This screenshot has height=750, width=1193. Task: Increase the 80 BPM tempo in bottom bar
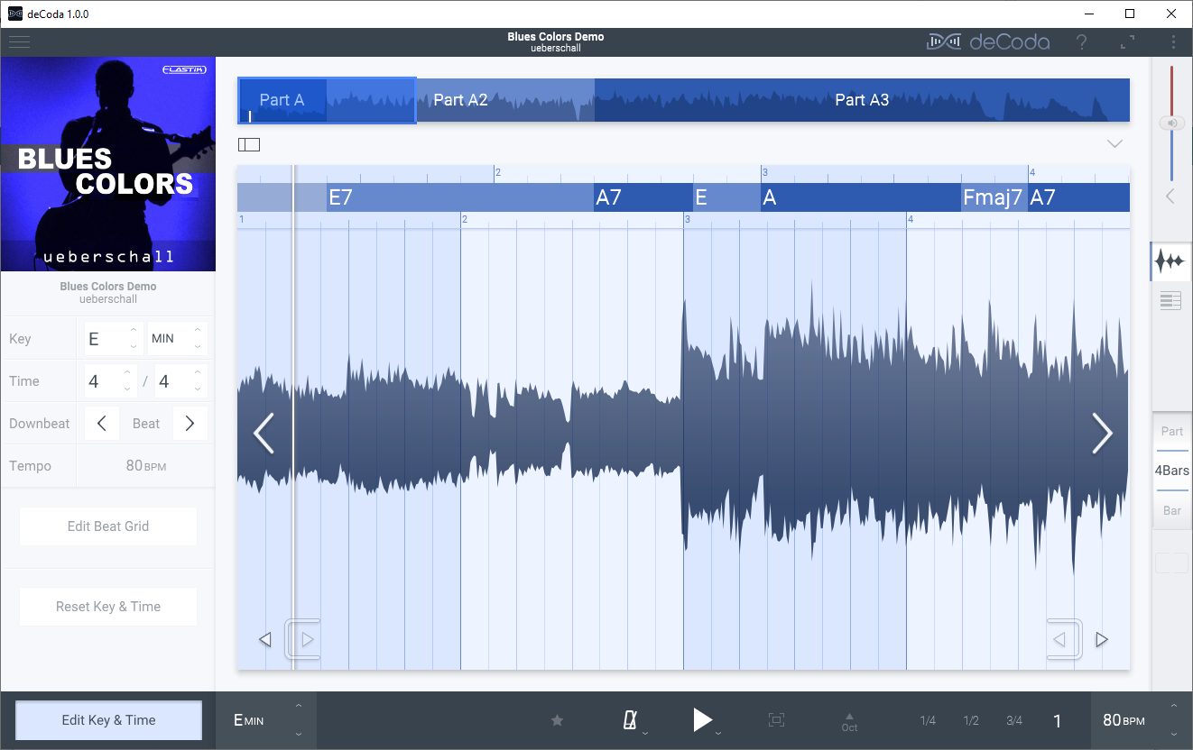[1173, 706]
